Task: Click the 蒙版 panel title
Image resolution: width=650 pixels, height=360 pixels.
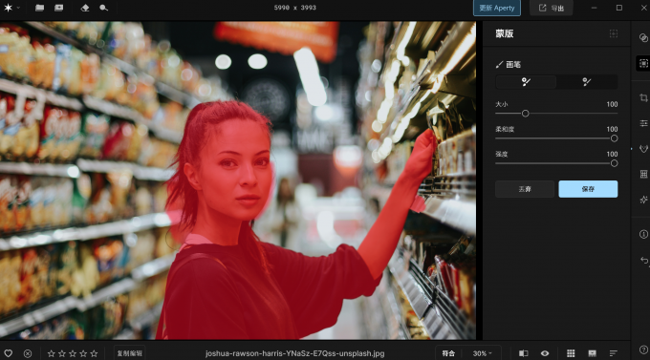Action: click(505, 33)
